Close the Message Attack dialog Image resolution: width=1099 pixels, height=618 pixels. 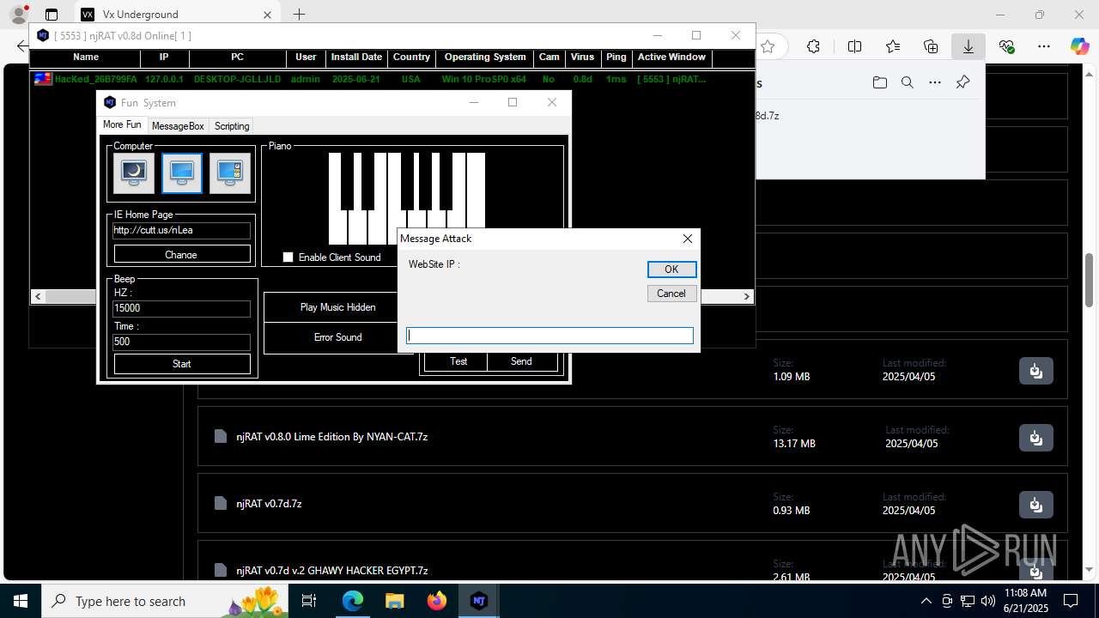coord(687,239)
